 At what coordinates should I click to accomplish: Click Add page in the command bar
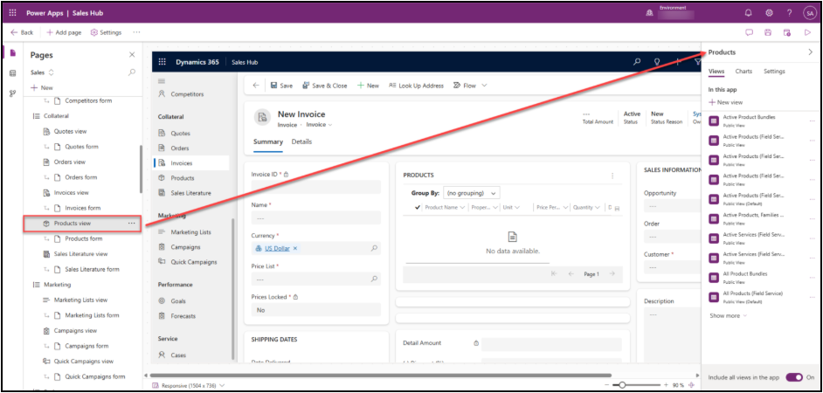tap(64, 32)
